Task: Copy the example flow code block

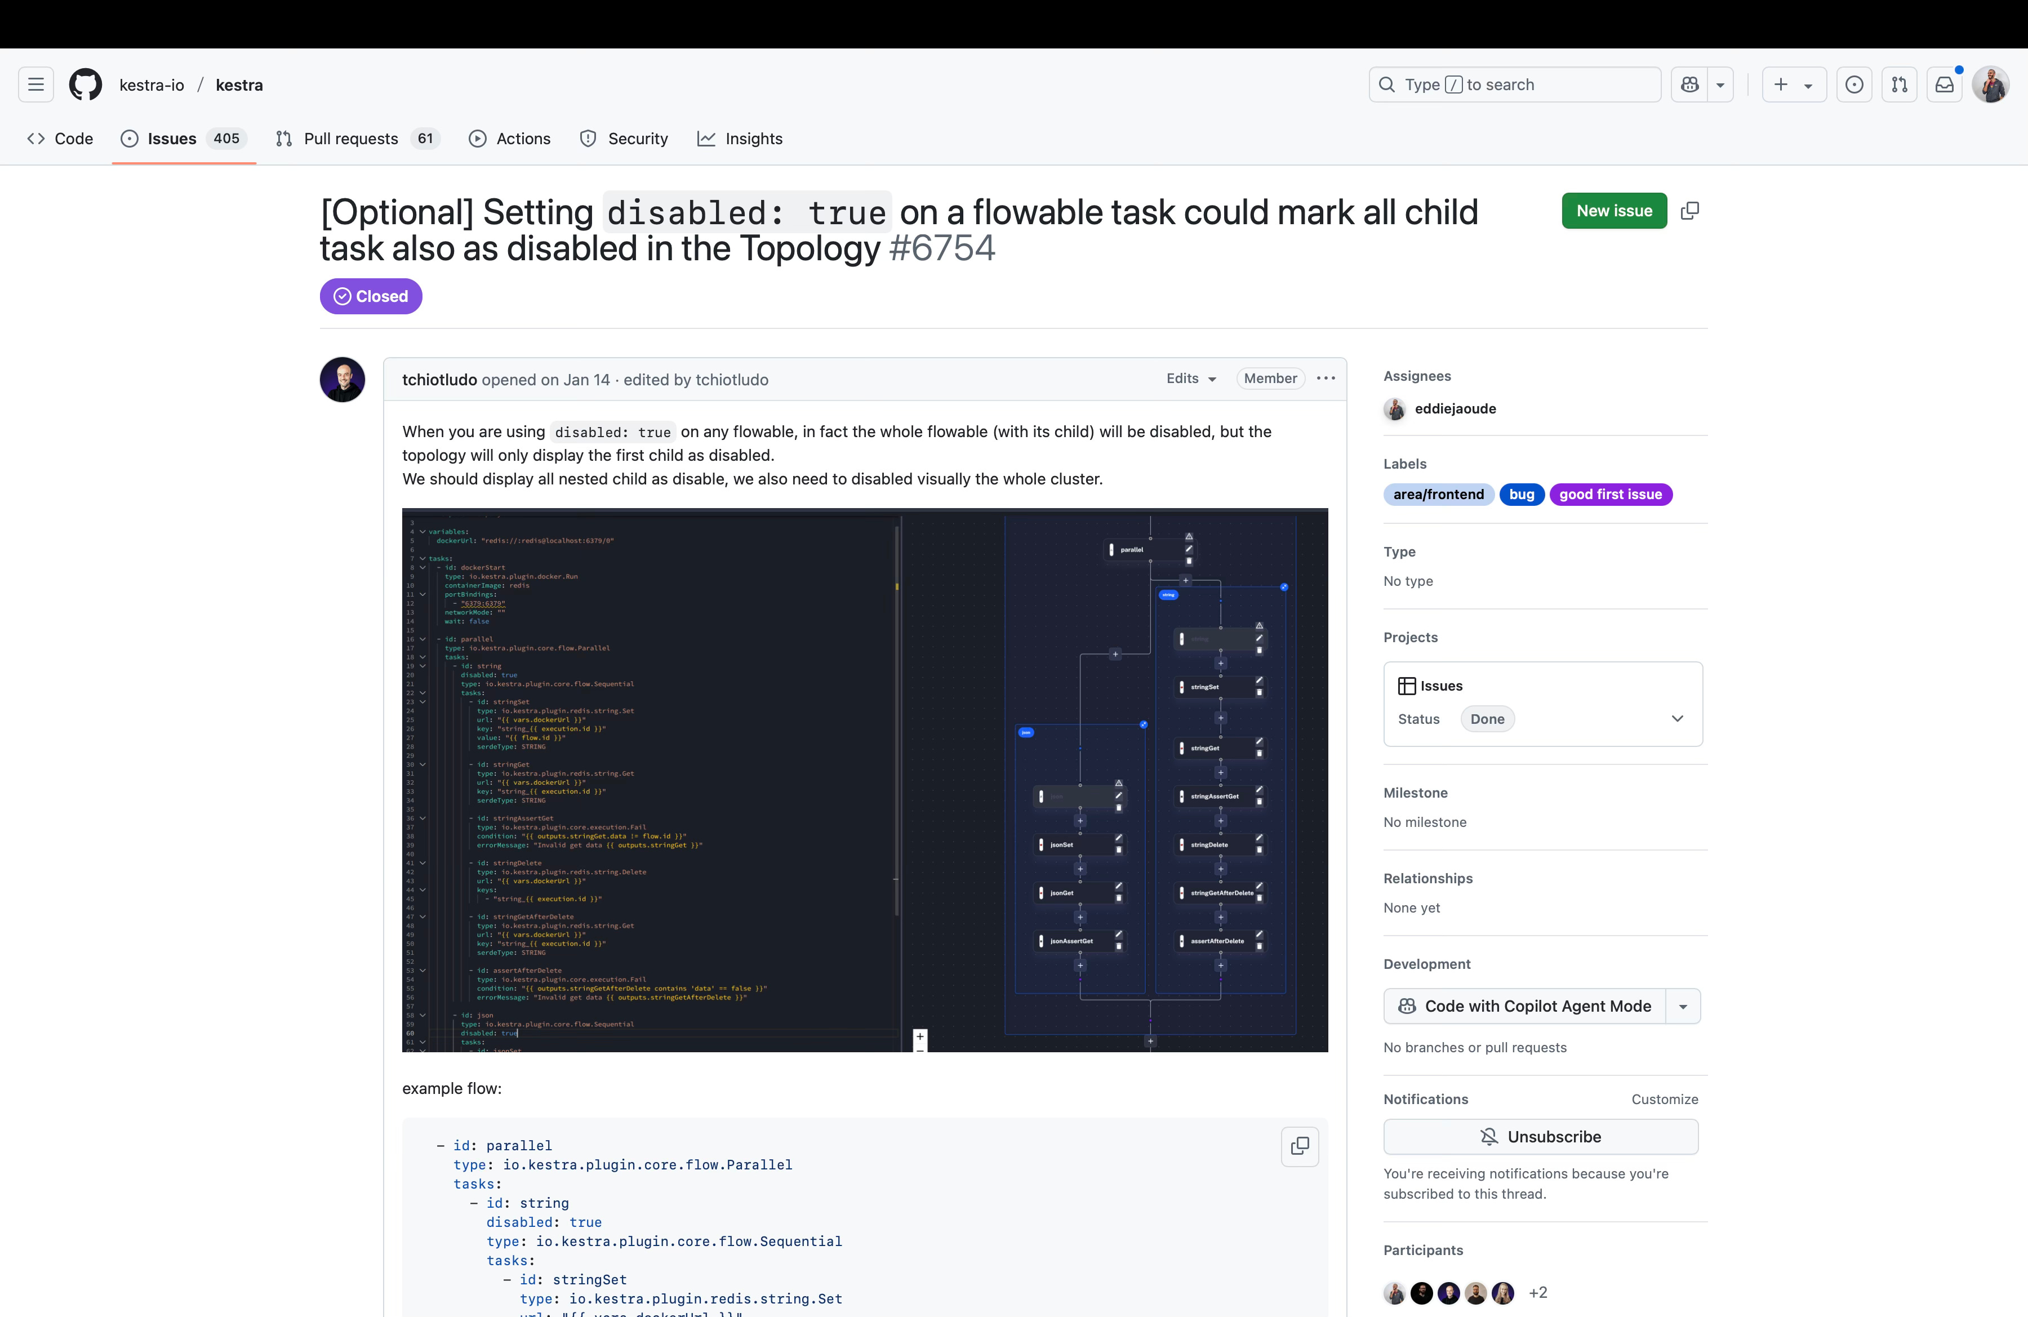Action: [1300, 1146]
